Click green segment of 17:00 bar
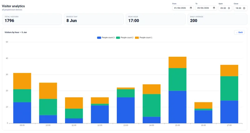250x133 pixels. point(229,88)
